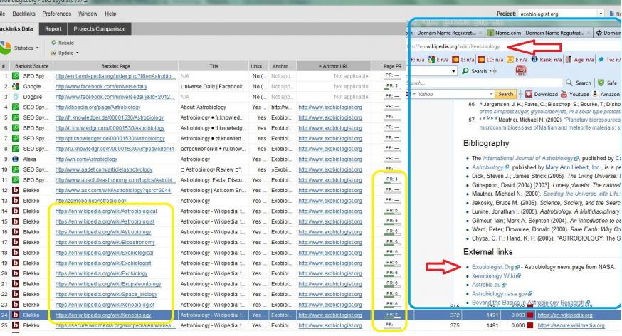Open the Help menu
The image size is (622, 336).
tap(110, 14)
